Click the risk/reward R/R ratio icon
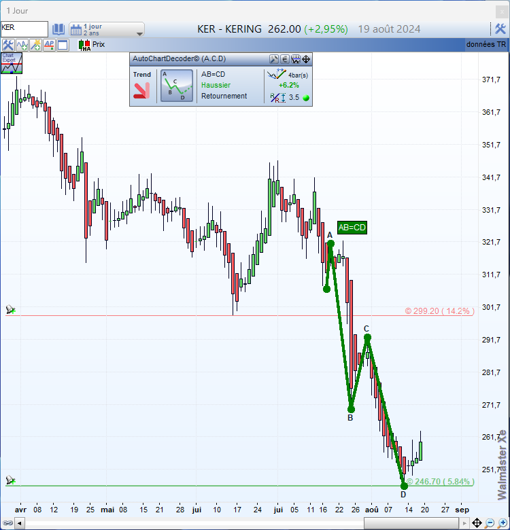 coord(278,98)
